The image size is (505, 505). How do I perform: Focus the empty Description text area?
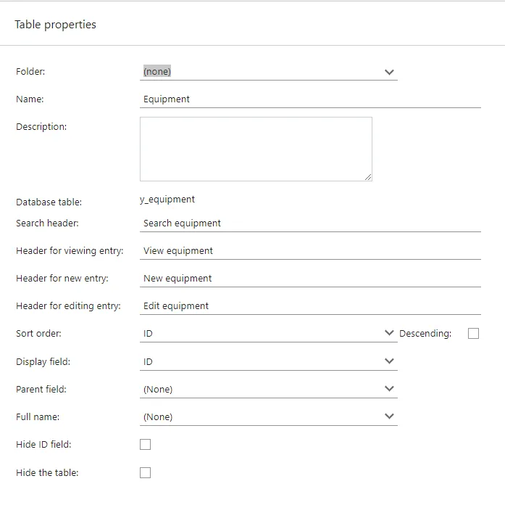coord(256,149)
